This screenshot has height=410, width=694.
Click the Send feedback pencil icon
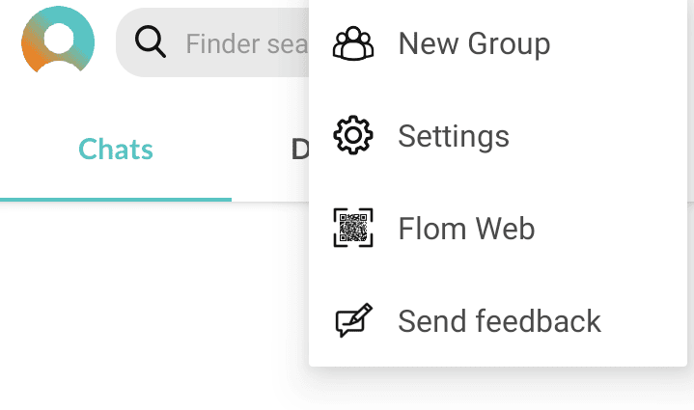(353, 320)
